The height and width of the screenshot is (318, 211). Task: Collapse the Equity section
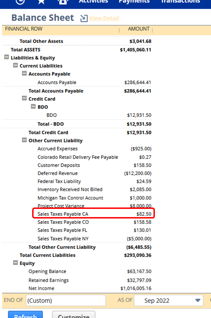click(x=16, y=263)
